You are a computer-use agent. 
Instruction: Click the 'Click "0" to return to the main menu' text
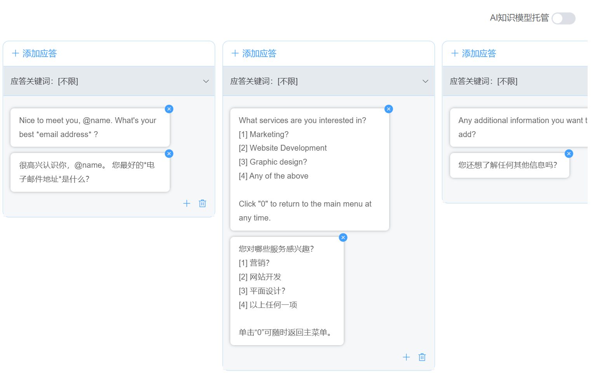[x=305, y=211]
